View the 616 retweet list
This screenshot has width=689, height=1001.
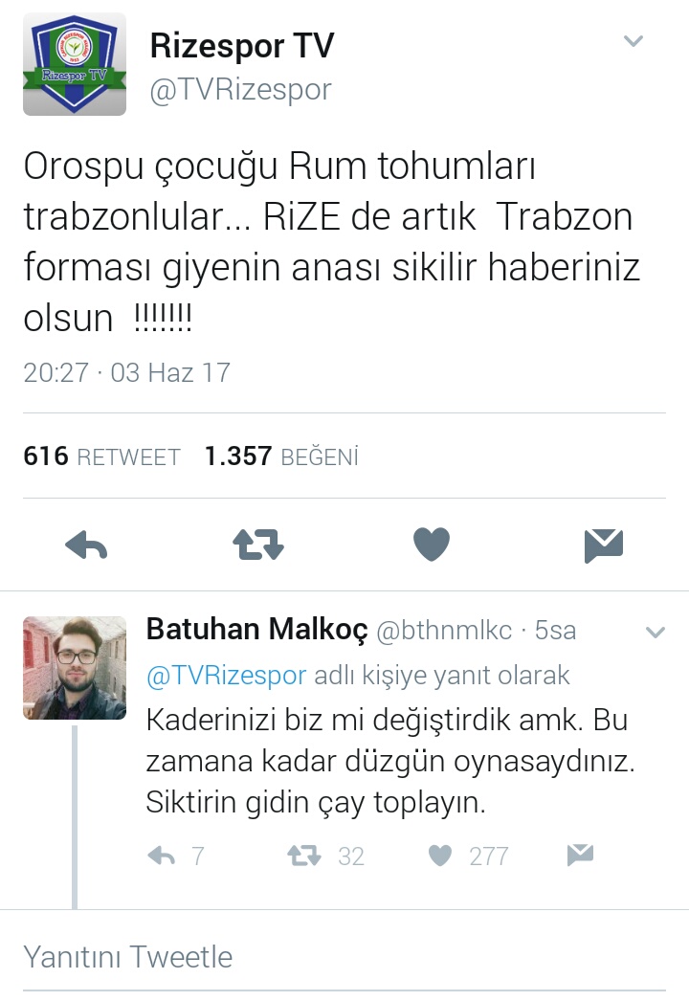tap(101, 456)
